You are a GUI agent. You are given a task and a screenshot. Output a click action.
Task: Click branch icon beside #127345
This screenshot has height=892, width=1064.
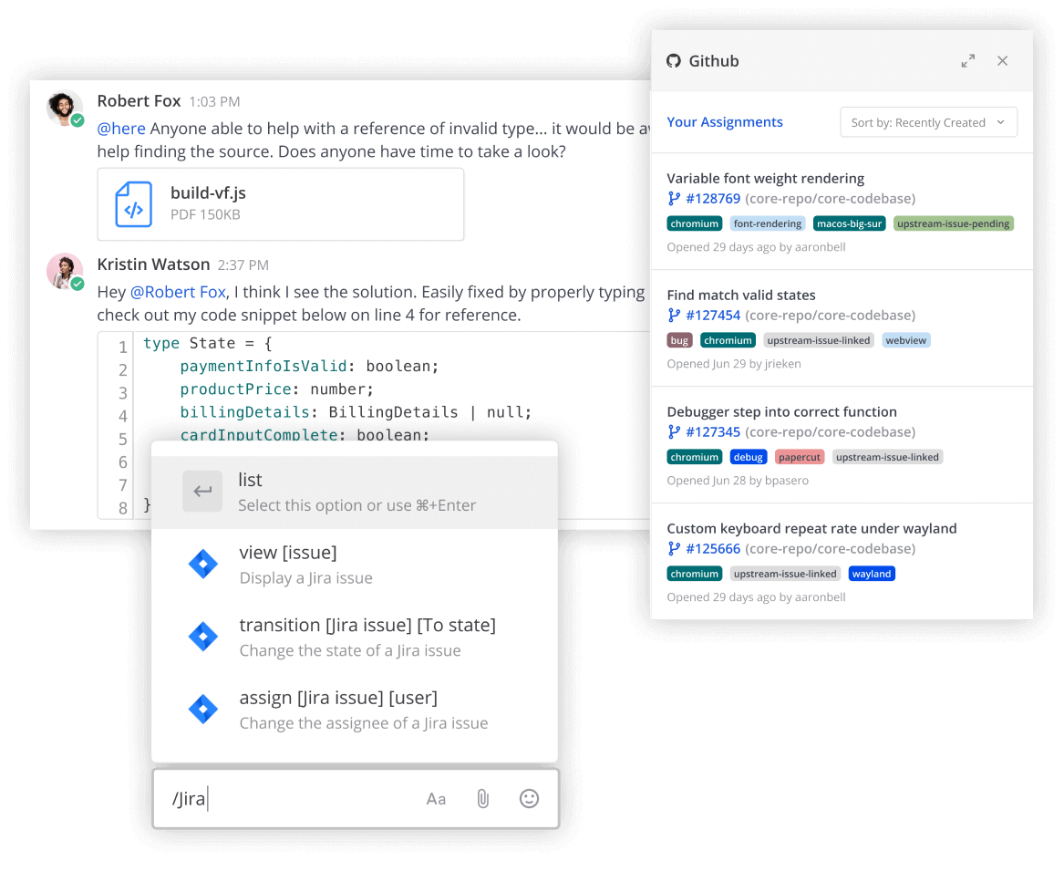pyautogui.click(x=673, y=432)
